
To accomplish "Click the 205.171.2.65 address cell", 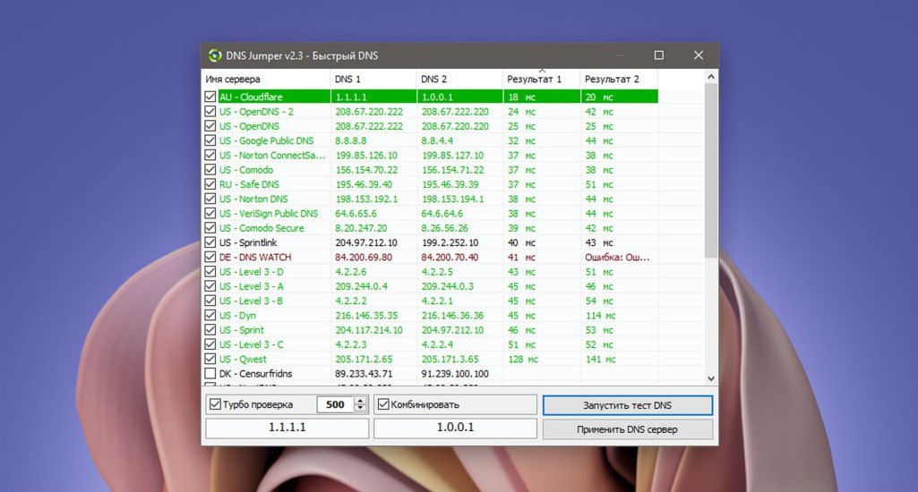I will pos(364,359).
